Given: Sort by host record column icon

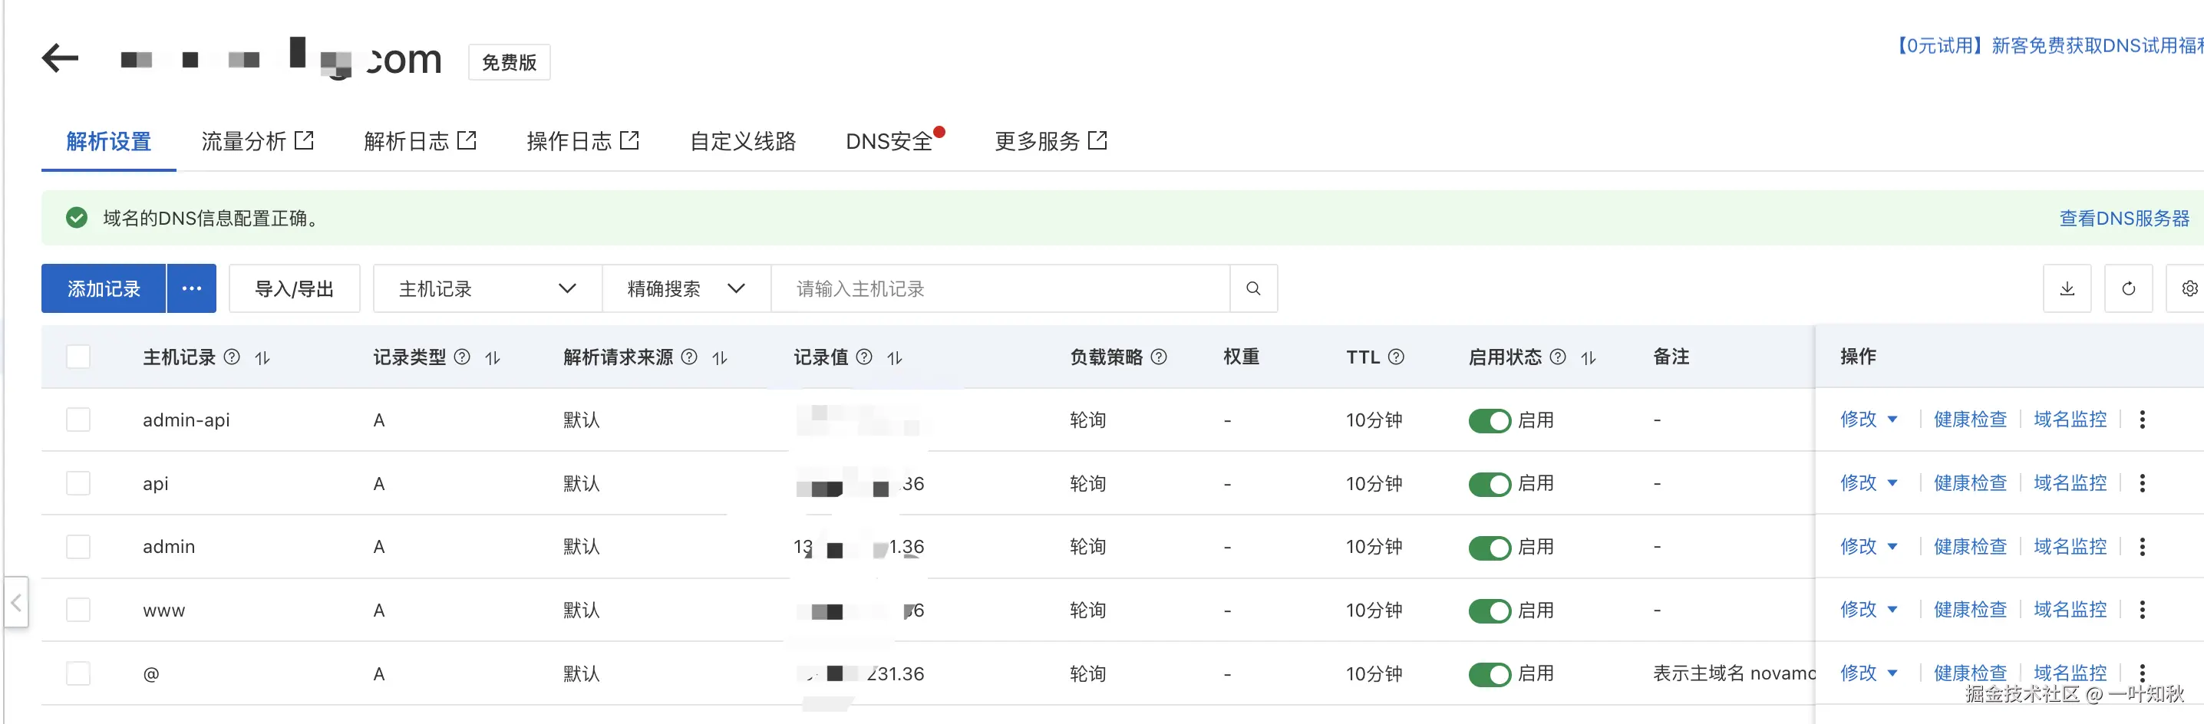Looking at the screenshot, I should point(262,358).
